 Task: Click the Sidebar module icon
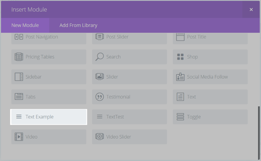click(19, 77)
